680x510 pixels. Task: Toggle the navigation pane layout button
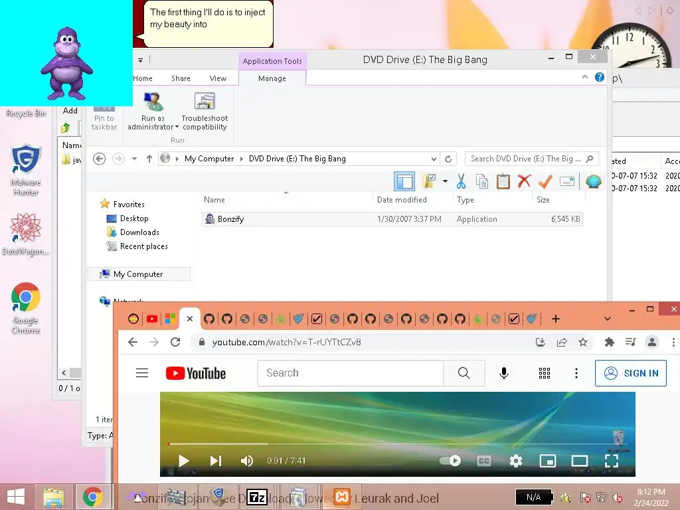click(x=404, y=181)
